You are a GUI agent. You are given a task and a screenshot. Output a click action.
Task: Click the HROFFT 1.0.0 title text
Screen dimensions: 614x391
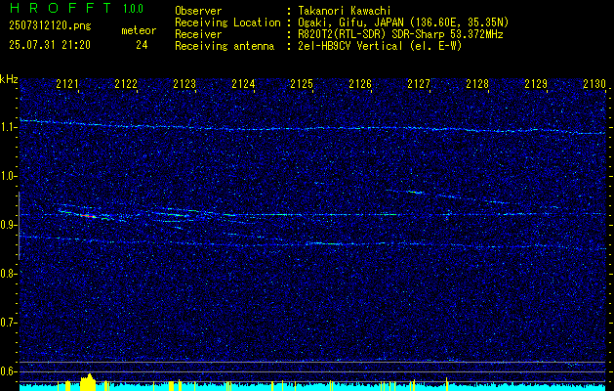click(x=77, y=8)
